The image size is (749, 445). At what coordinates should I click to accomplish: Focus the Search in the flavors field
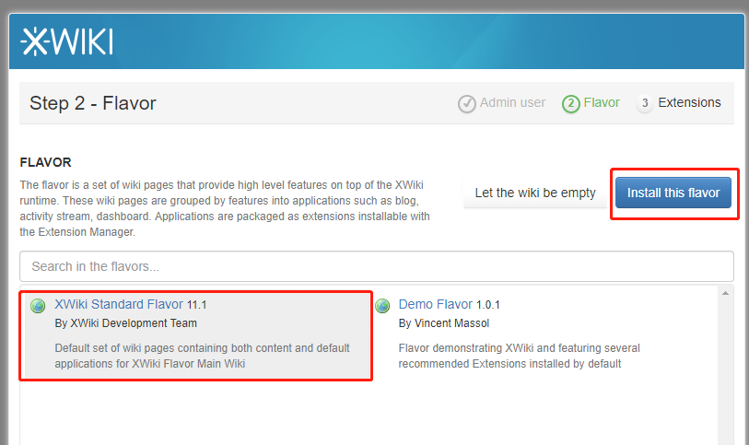coord(377,266)
